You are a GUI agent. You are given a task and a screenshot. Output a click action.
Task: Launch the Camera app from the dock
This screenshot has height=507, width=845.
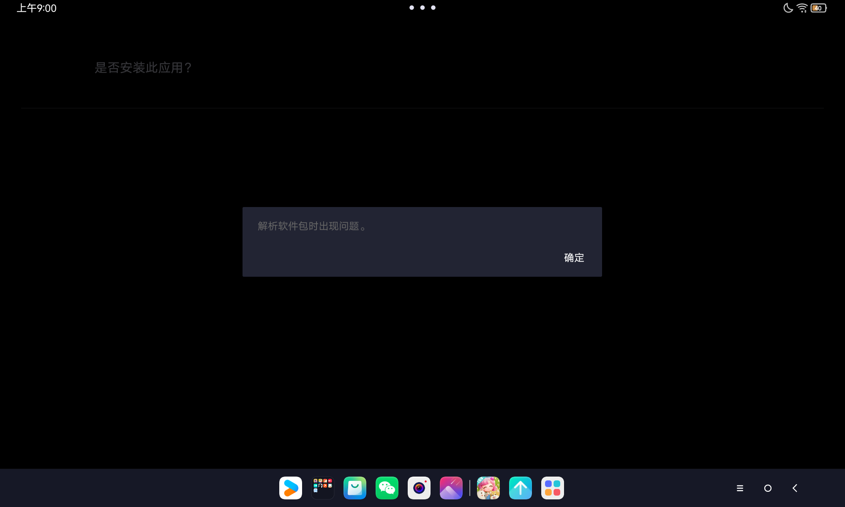click(419, 488)
